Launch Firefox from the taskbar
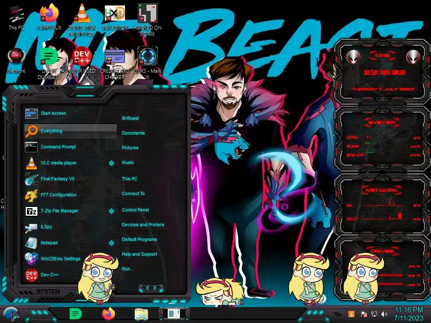This screenshot has height=323, width=431. [x=109, y=314]
